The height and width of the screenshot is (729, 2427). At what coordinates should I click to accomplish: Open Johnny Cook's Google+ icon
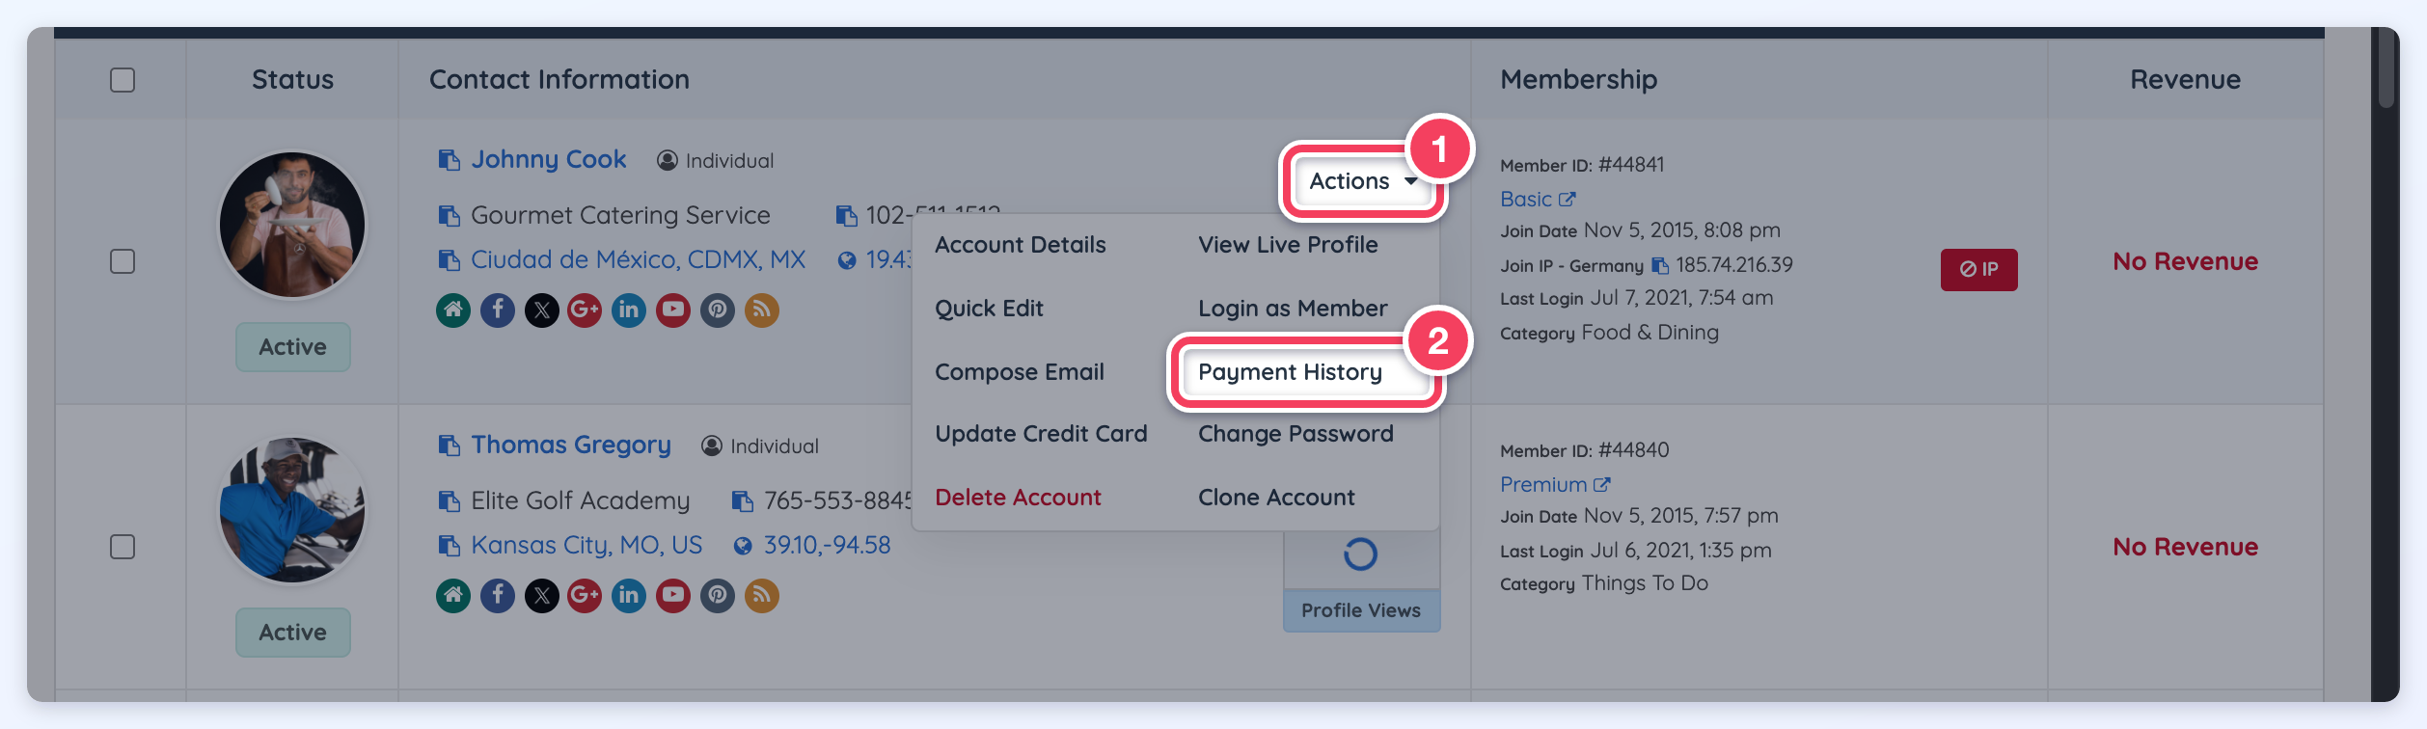click(585, 310)
